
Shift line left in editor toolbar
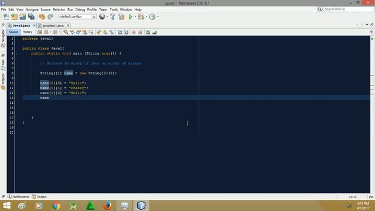point(120,32)
